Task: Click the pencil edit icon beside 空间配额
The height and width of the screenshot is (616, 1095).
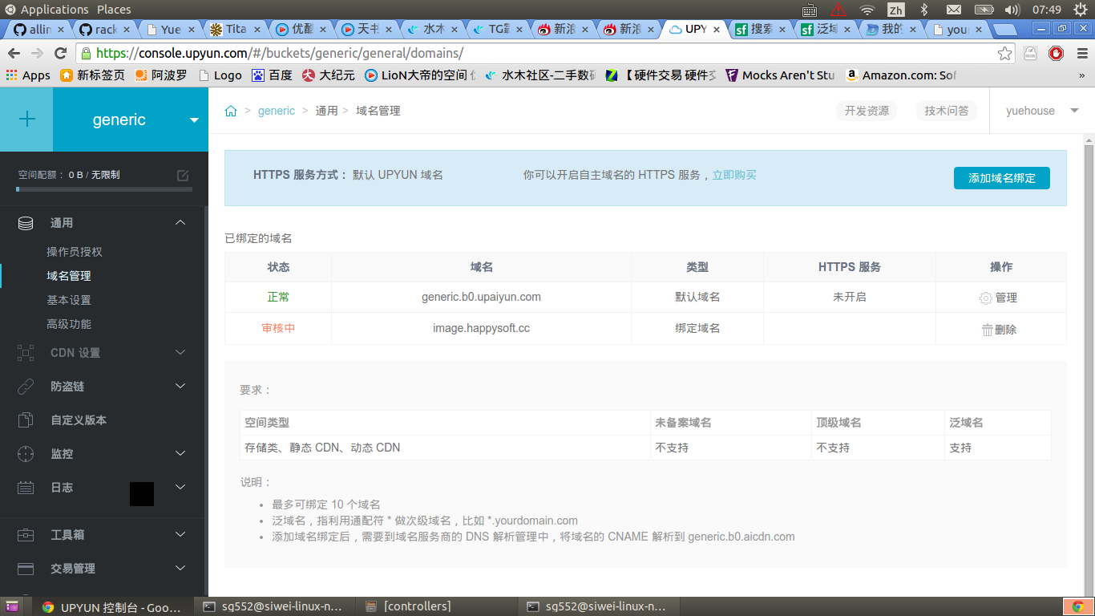Action: click(x=184, y=175)
